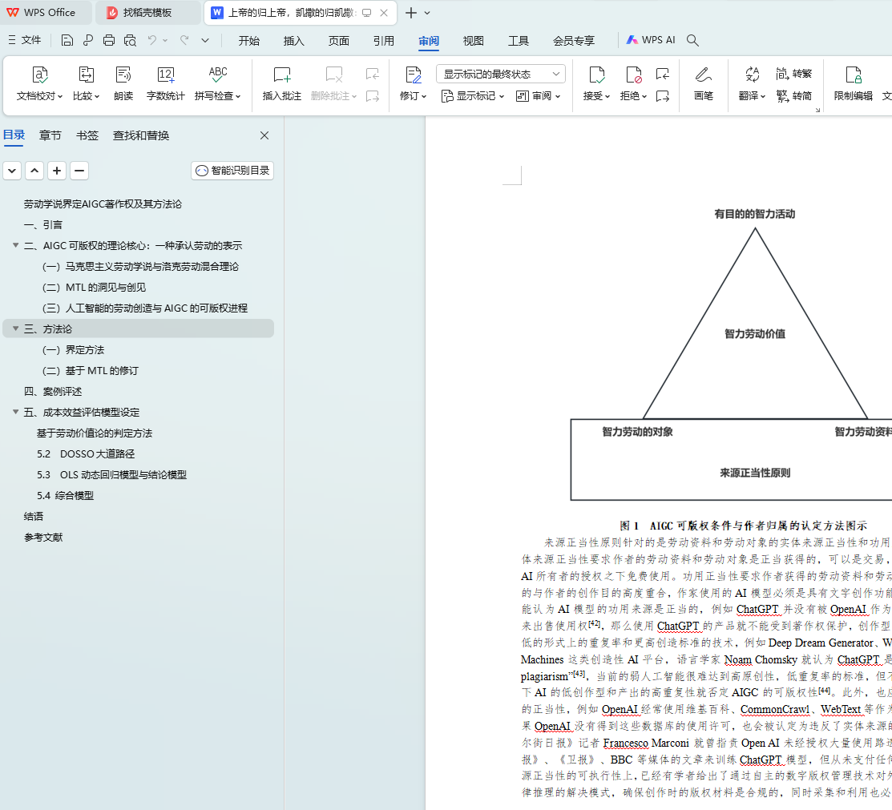
Task: Open the tab list chevron beside plus
Action: tap(427, 13)
